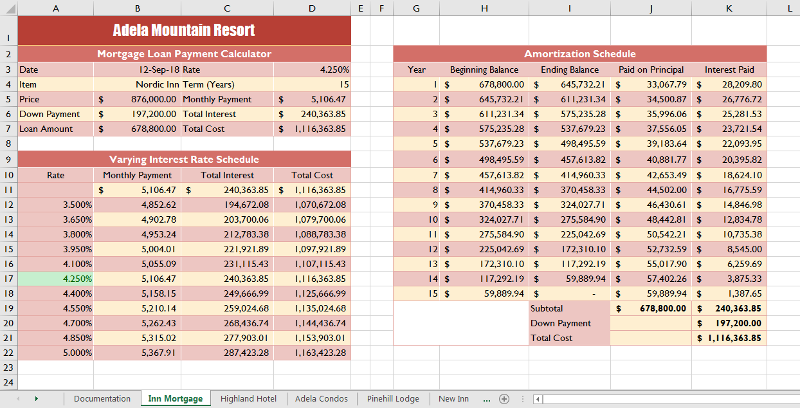This screenshot has height=408, width=800.
Task: Click the next sheet navigation arrow
Action: click(x=37, y=399)
